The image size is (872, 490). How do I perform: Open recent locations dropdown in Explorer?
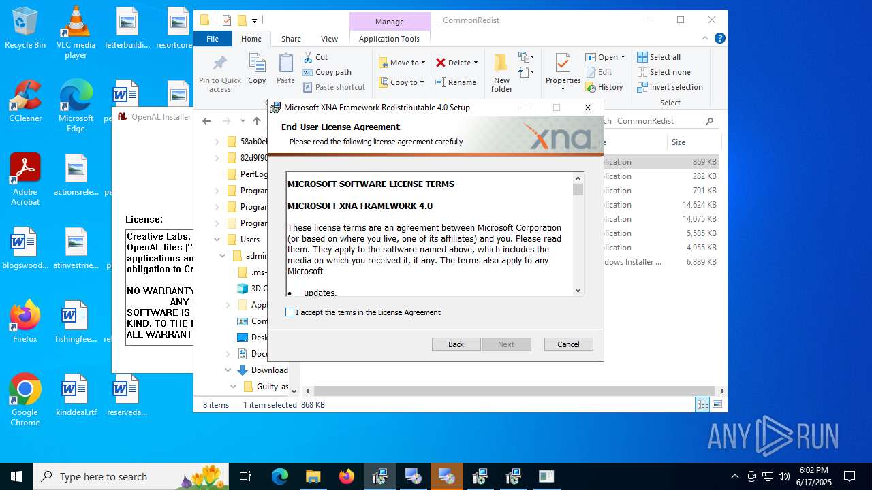tap(243, 121)
